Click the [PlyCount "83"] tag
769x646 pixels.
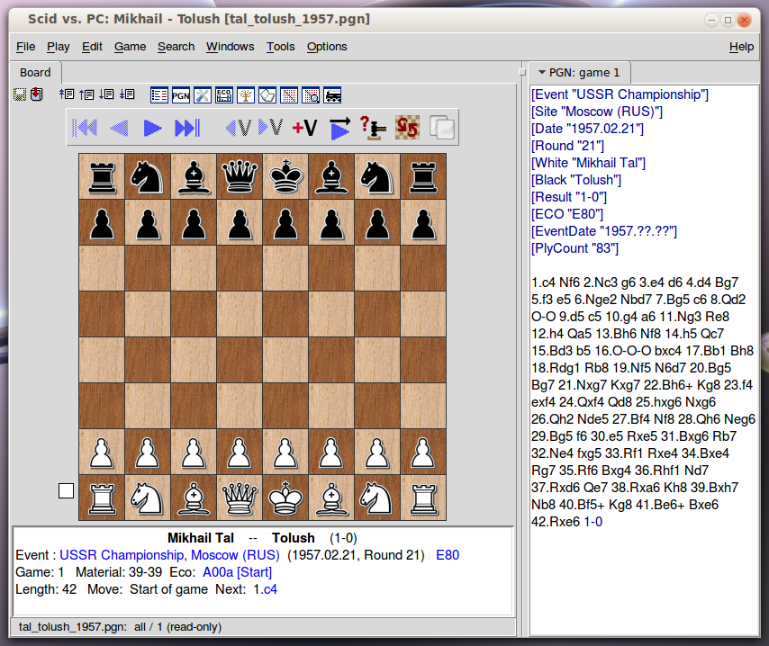click(x=574, y=248)
